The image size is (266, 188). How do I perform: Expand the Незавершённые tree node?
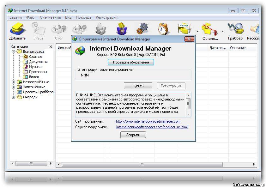pyautogui.click(x=14, y=82)
